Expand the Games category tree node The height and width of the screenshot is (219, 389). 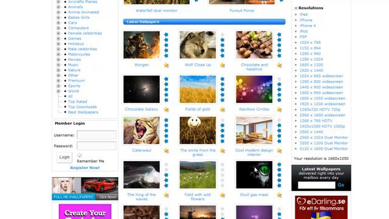click(x=58, y=38)
